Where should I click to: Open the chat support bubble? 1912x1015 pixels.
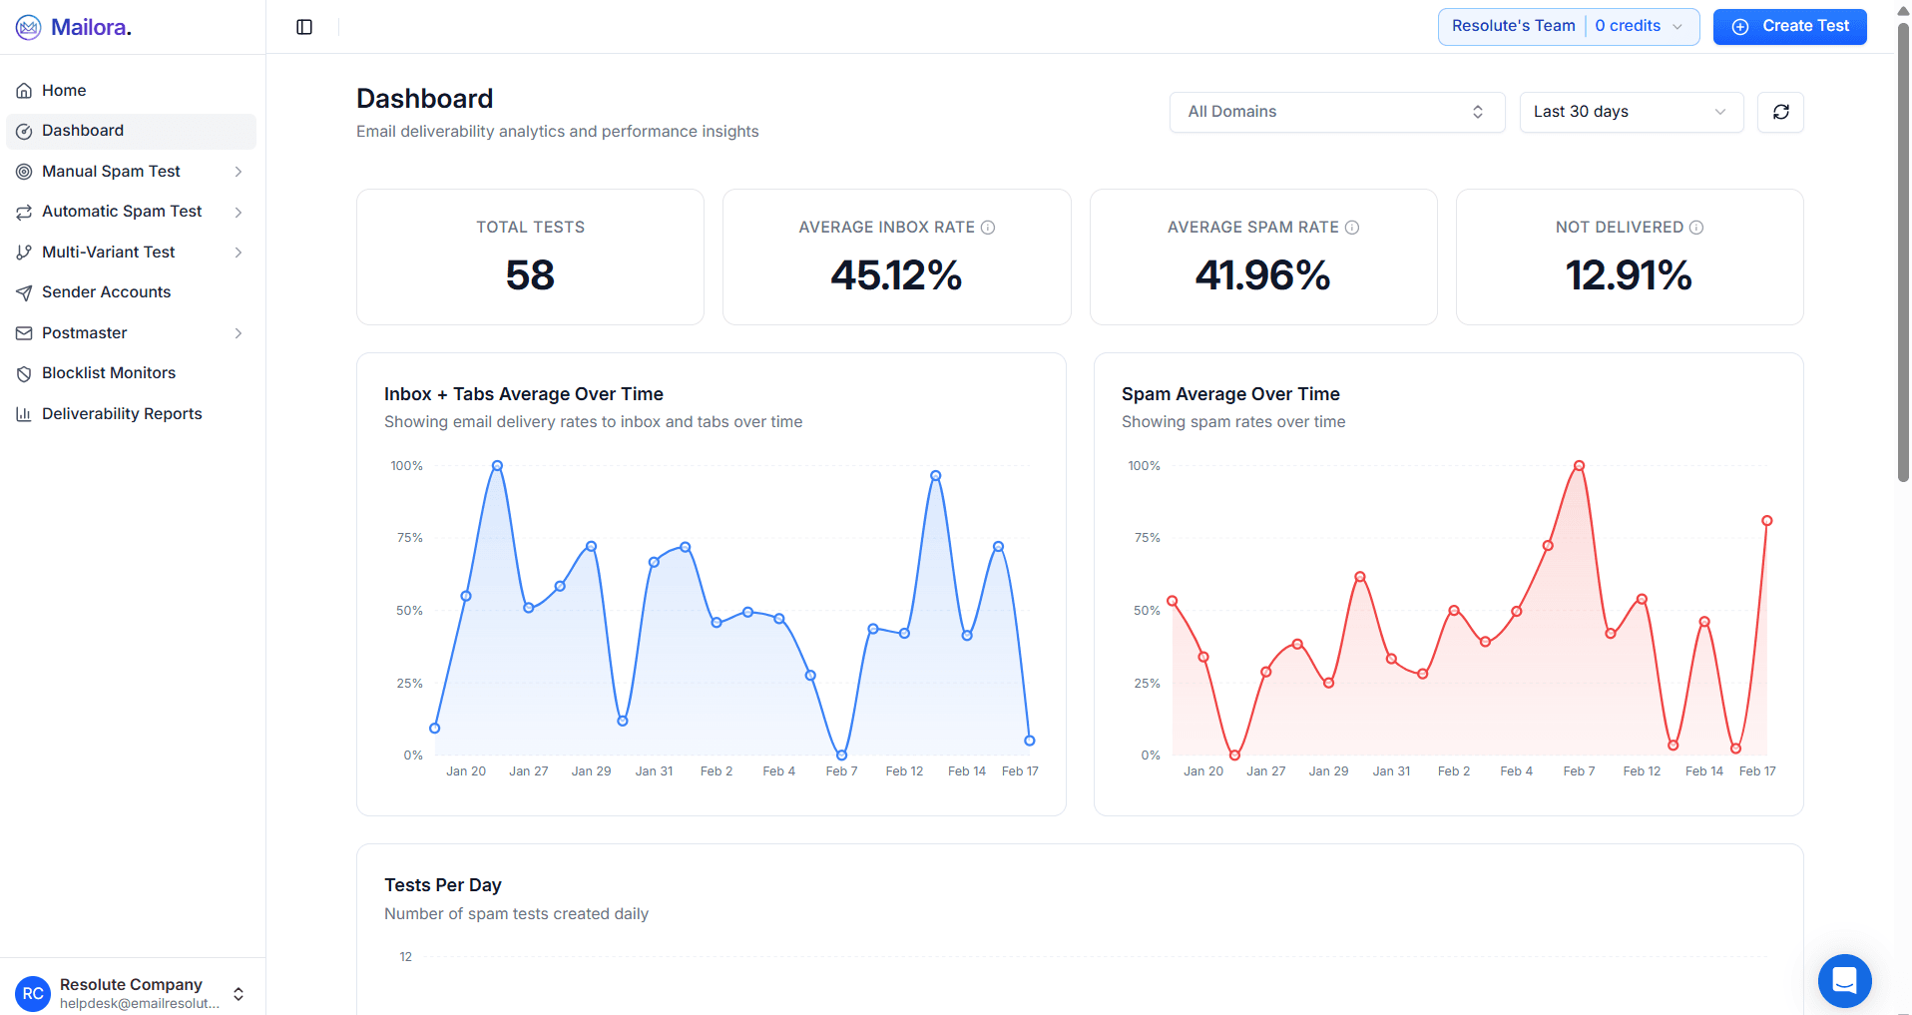(x=1844, y=981)
